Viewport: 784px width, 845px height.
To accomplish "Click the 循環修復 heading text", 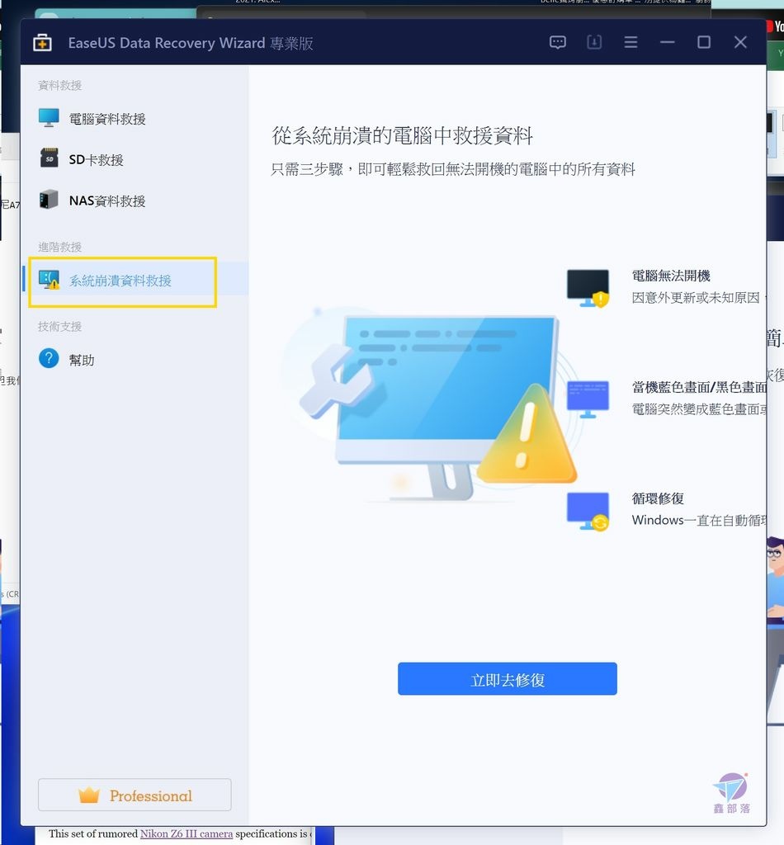I will click(658, 498).
